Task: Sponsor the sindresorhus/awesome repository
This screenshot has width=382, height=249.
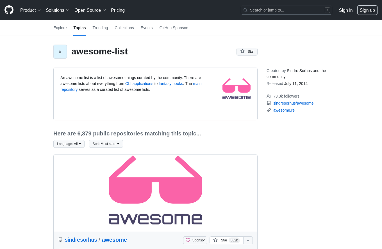Action: pyautogui.click(x=195, y=240)
